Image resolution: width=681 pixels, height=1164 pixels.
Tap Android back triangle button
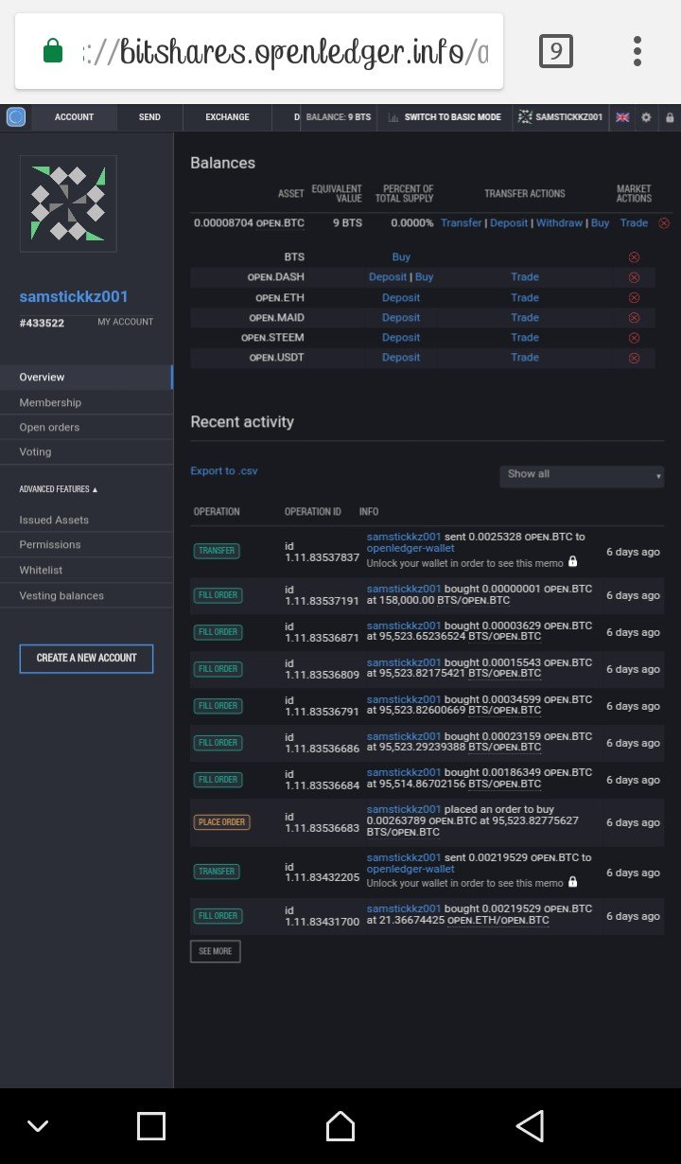[530, 1126]
